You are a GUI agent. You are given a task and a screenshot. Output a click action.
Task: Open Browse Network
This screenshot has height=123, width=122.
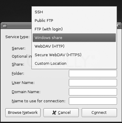coord(23,113)
